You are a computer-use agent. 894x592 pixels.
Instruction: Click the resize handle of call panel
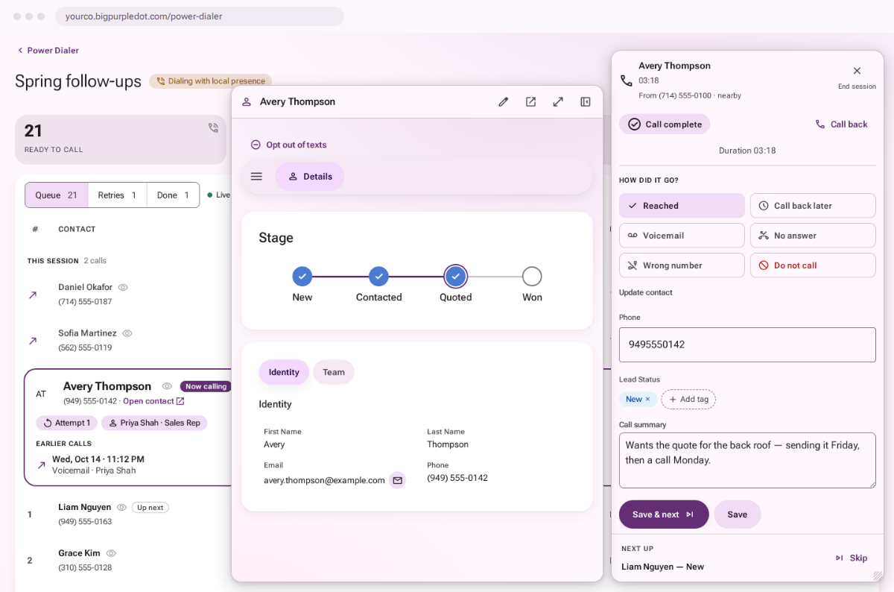coord(877,575)
